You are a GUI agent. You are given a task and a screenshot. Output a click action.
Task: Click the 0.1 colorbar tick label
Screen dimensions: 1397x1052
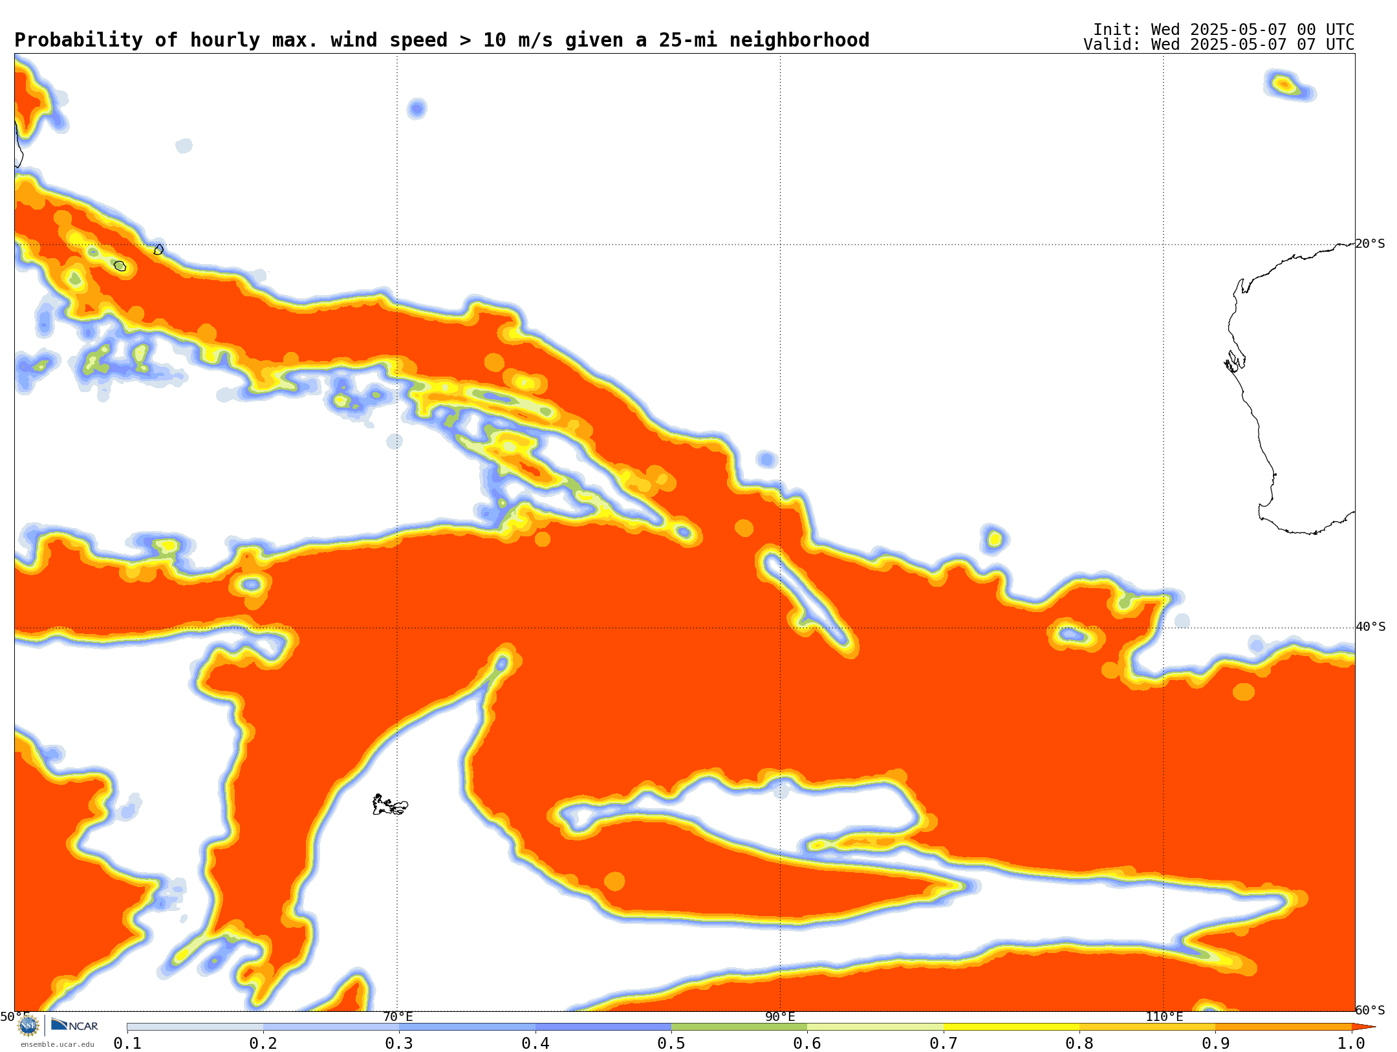(127, 1043)
